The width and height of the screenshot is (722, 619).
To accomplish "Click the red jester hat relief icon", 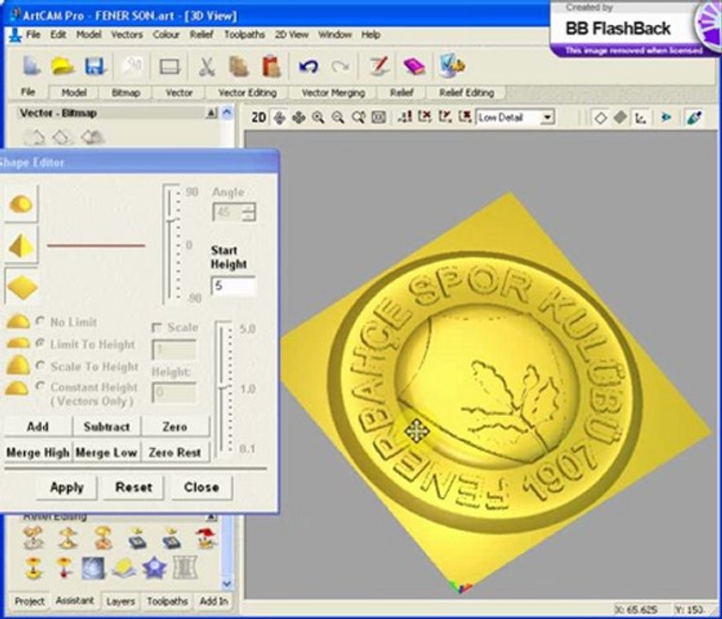I will pos(205,538).
